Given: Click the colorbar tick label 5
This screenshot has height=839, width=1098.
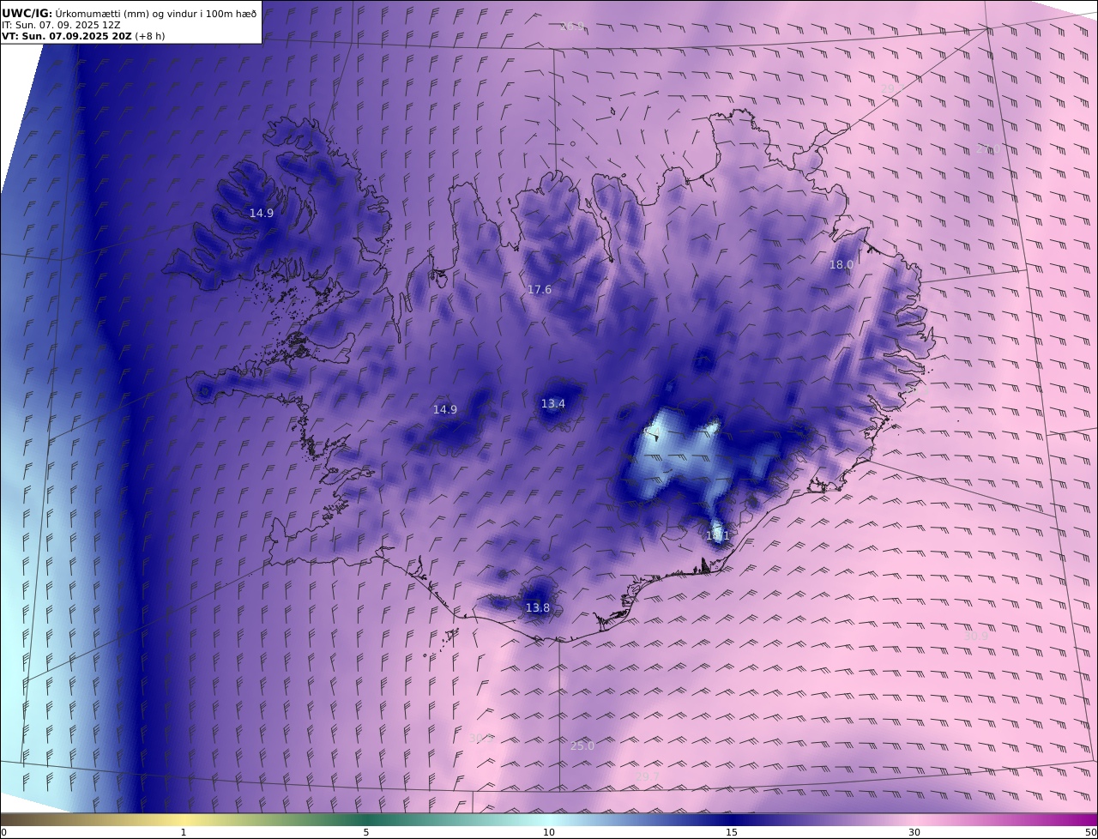Looking at the screenshot, I should (366, 832).
